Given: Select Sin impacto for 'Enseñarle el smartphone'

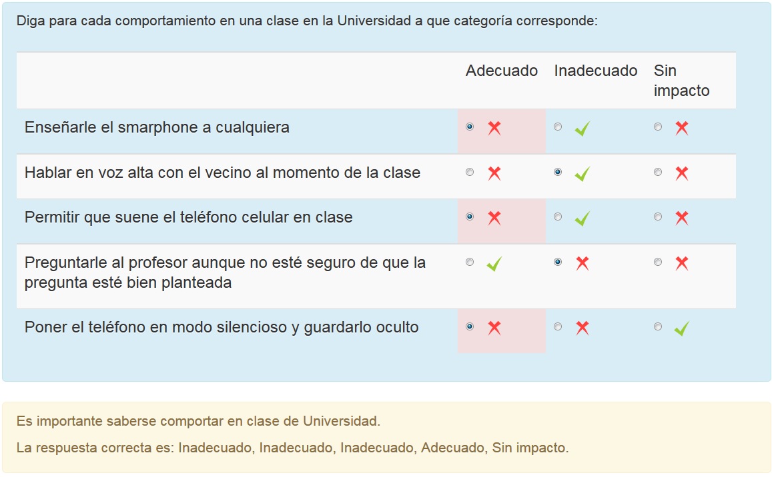Looking at the screenshot, I should coord(658,127).
